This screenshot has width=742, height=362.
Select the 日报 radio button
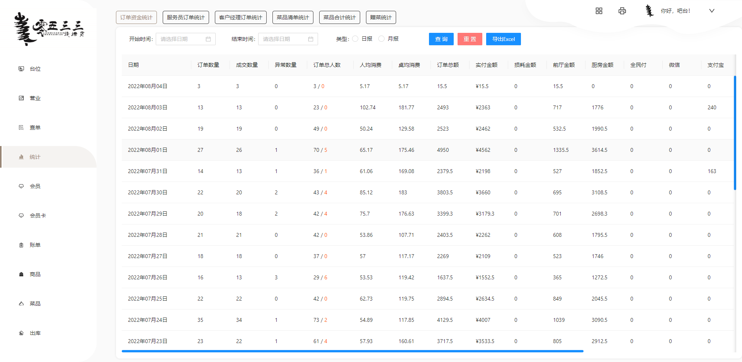(x=355, y=39)
